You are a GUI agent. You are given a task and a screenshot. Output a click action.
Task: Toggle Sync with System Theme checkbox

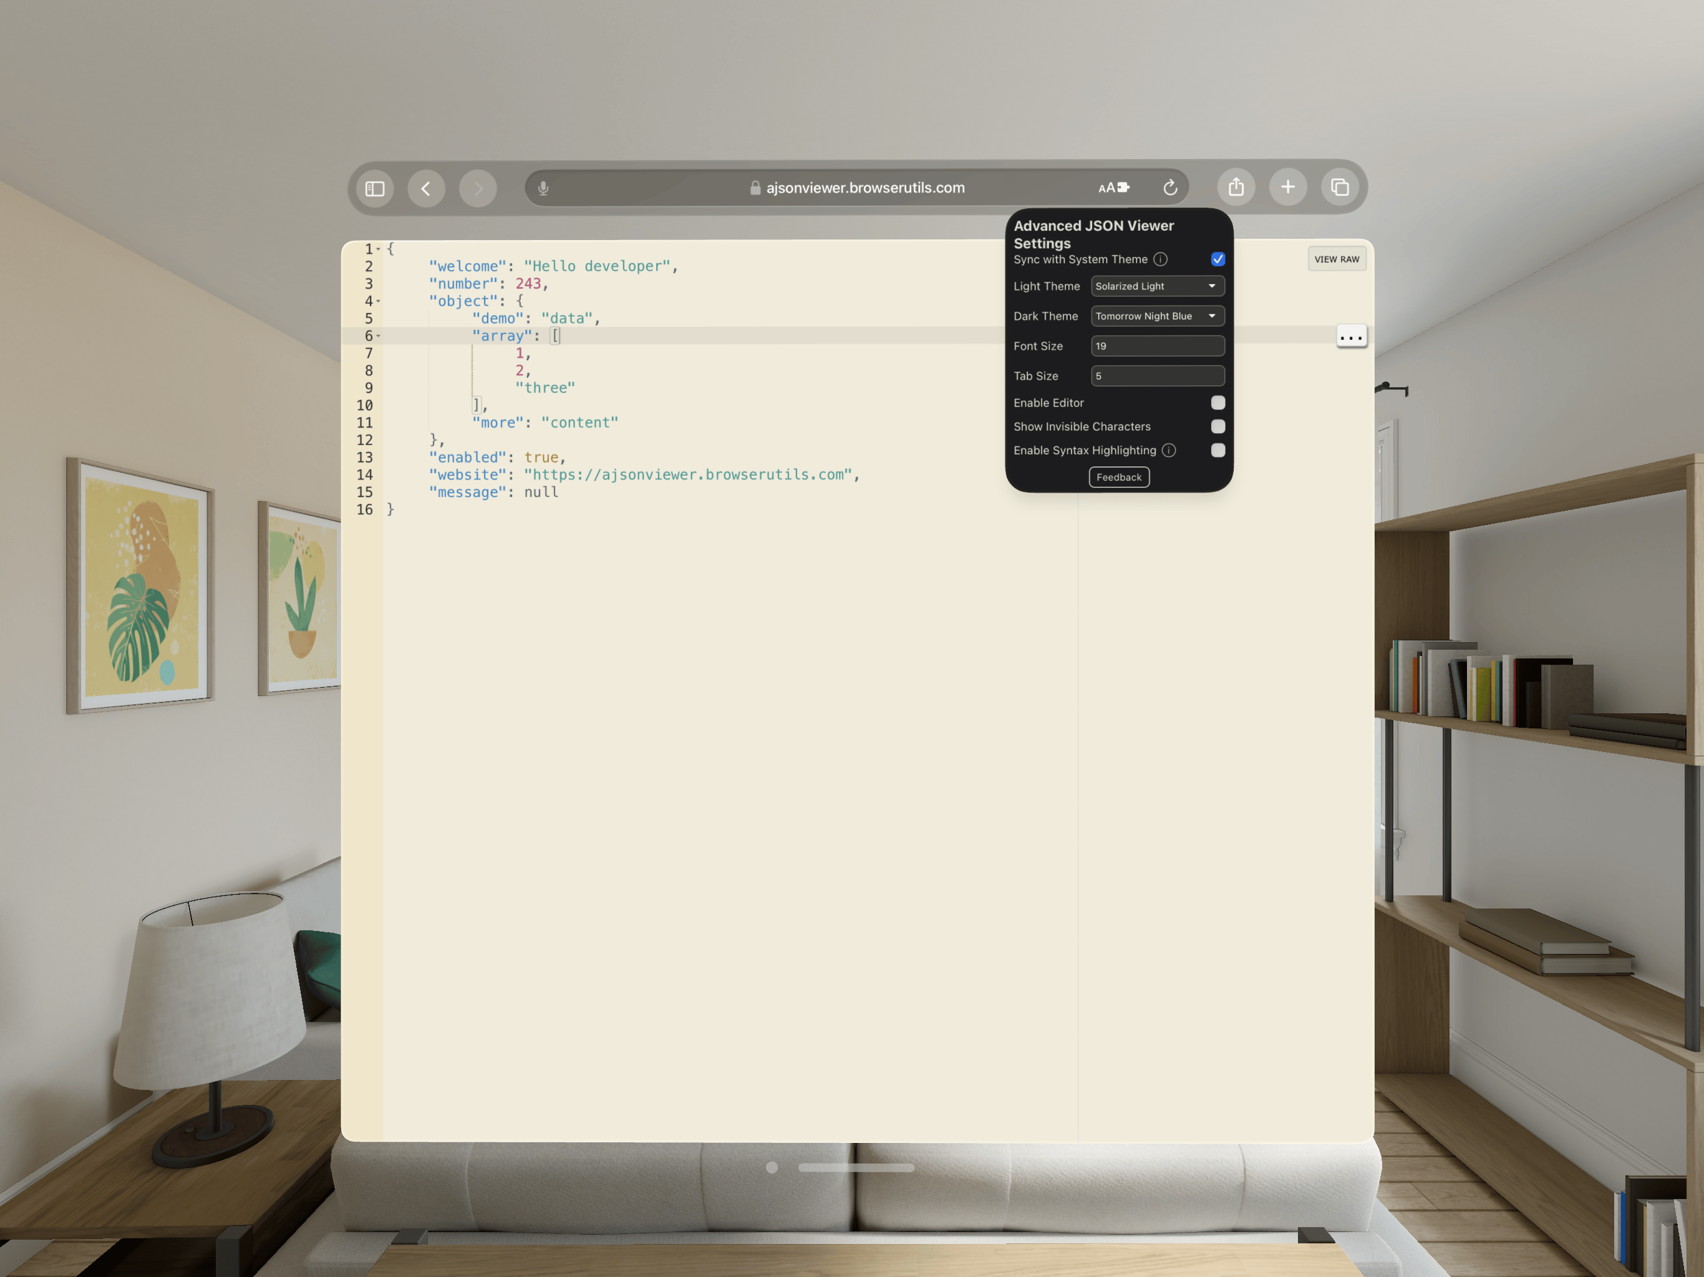pos(1217,259)
